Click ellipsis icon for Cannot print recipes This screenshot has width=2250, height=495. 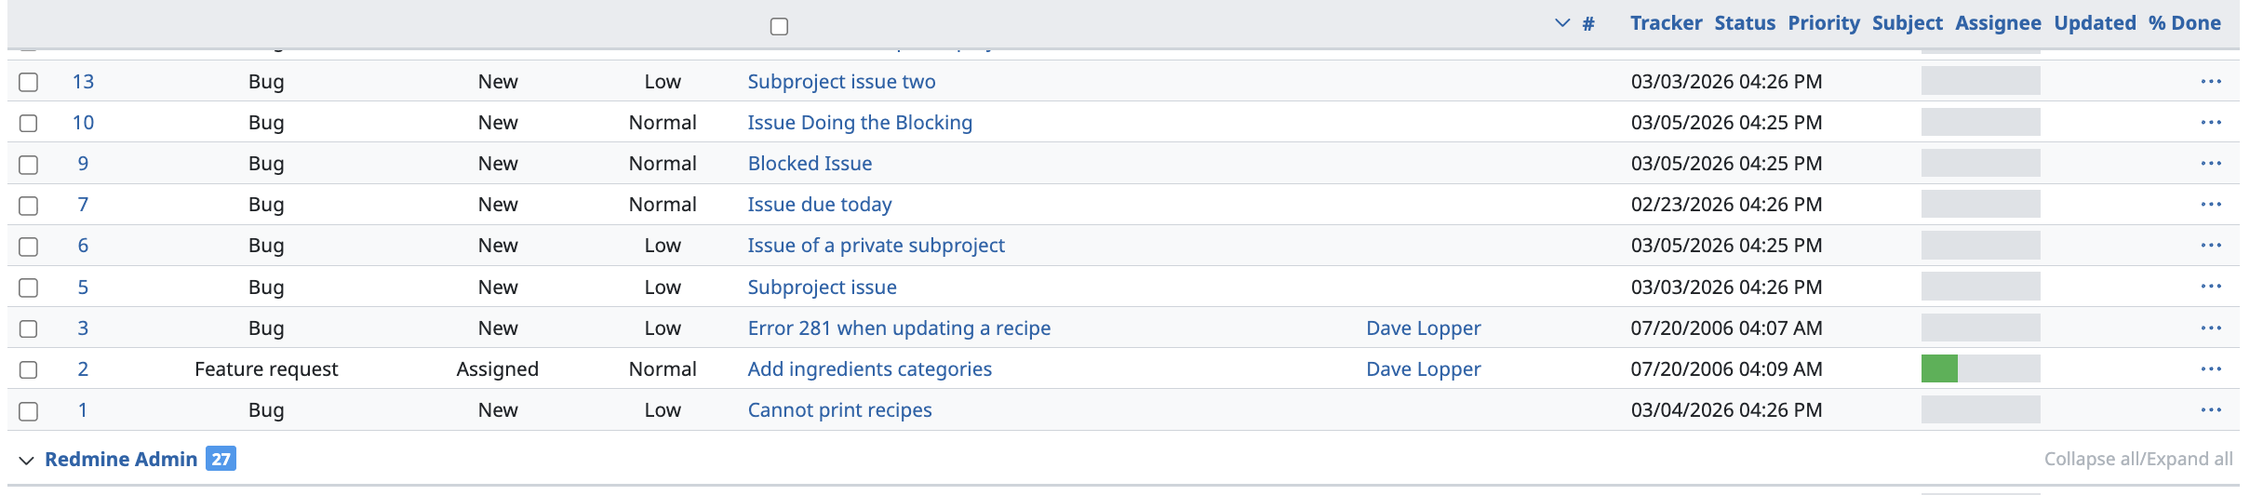coord(2211,410)
